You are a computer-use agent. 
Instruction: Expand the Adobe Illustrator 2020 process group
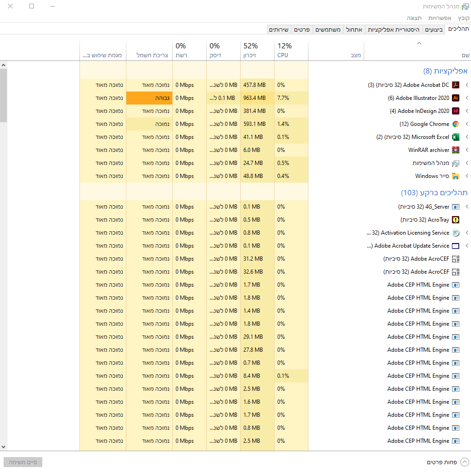[467, 98]
